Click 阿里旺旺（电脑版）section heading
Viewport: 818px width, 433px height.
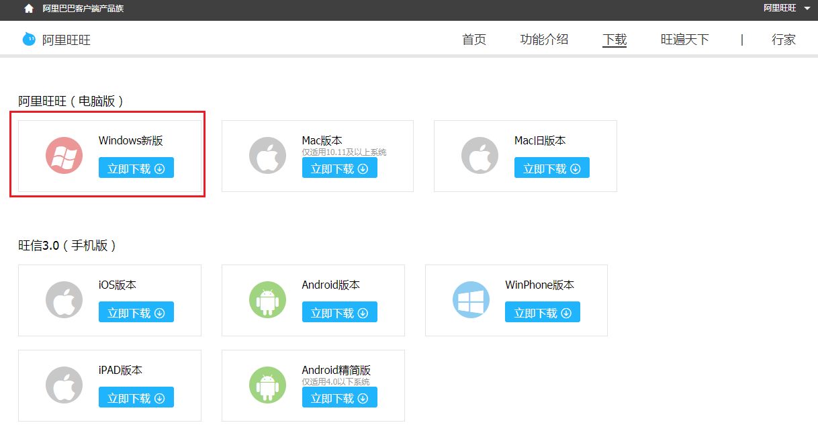click(x=71, y=101)
